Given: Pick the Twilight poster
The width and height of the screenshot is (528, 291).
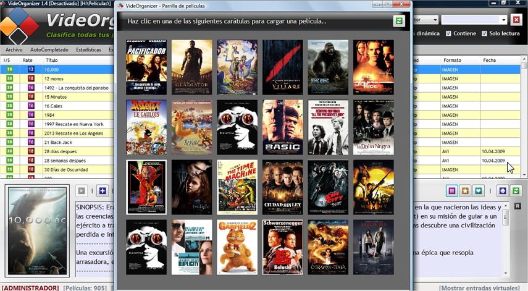Looking at the screenshot, I should coord(191,187).
